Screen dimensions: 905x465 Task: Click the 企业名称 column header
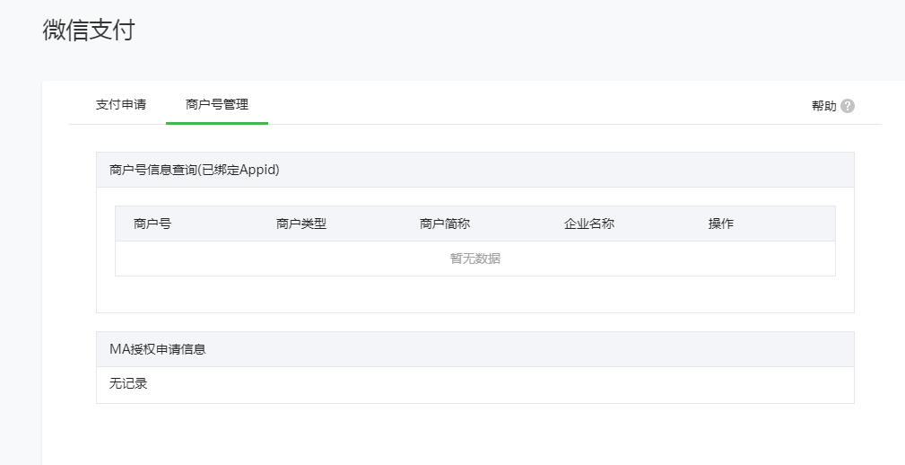tap(589, 224)
